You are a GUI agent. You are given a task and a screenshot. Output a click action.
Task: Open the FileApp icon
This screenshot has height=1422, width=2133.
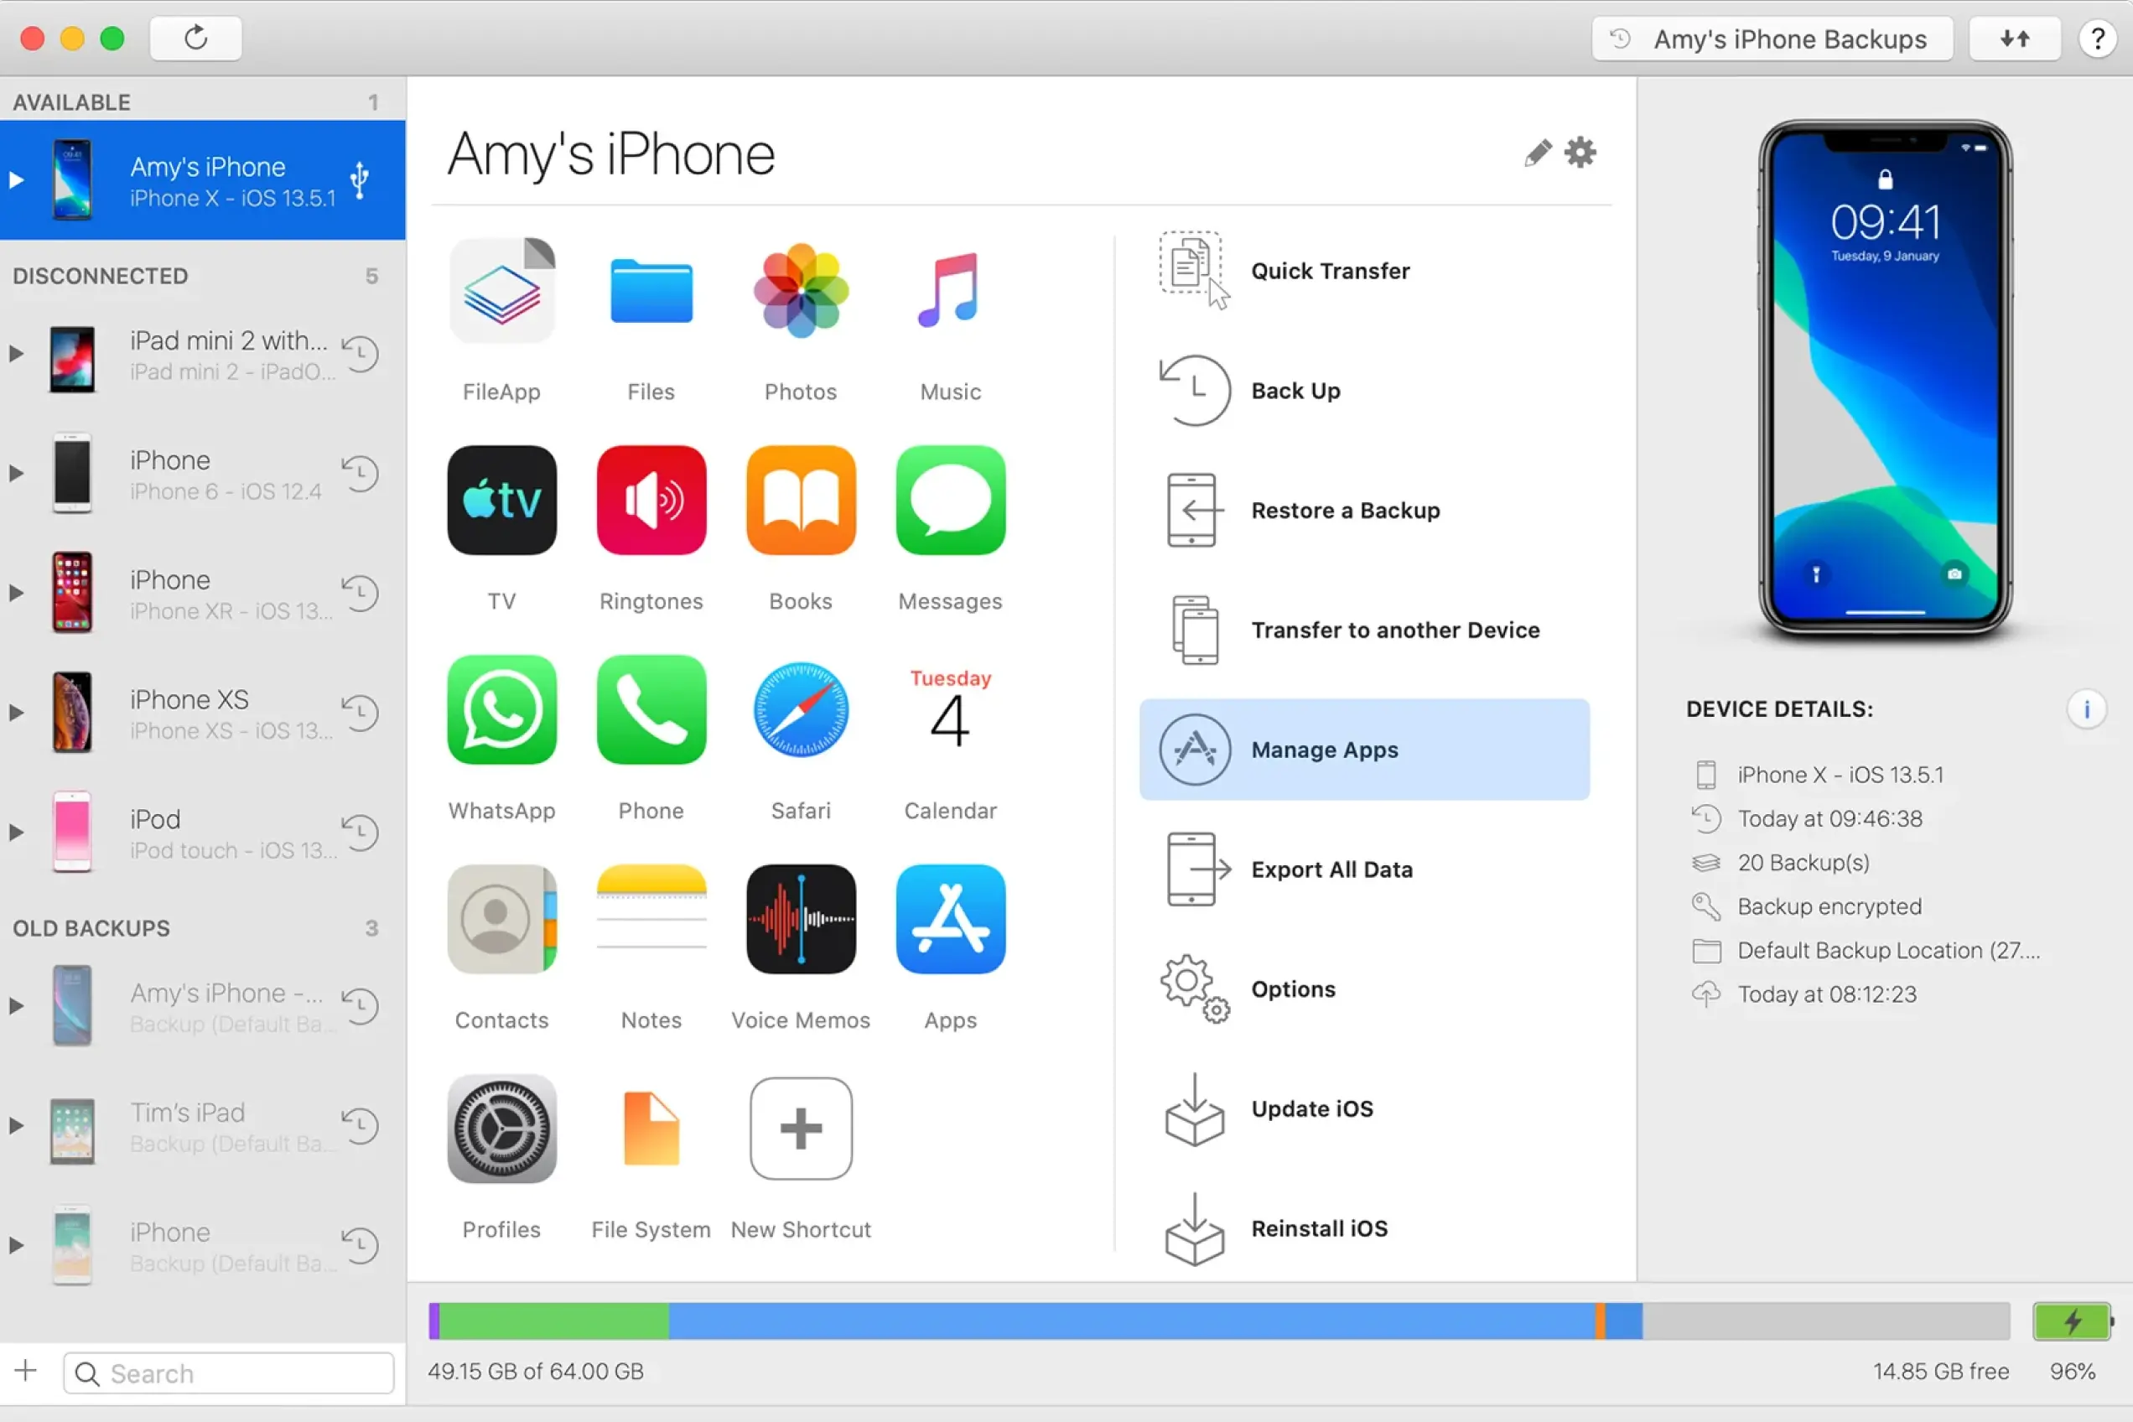click(x=501, y=292)
